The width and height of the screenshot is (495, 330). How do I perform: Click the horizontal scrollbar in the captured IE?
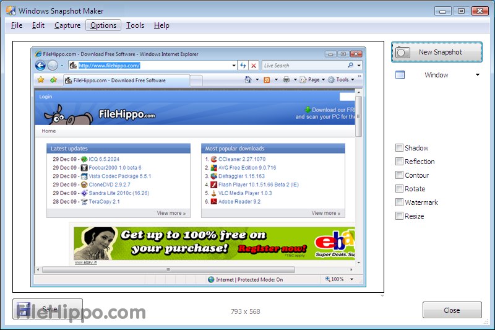(168, 270)
